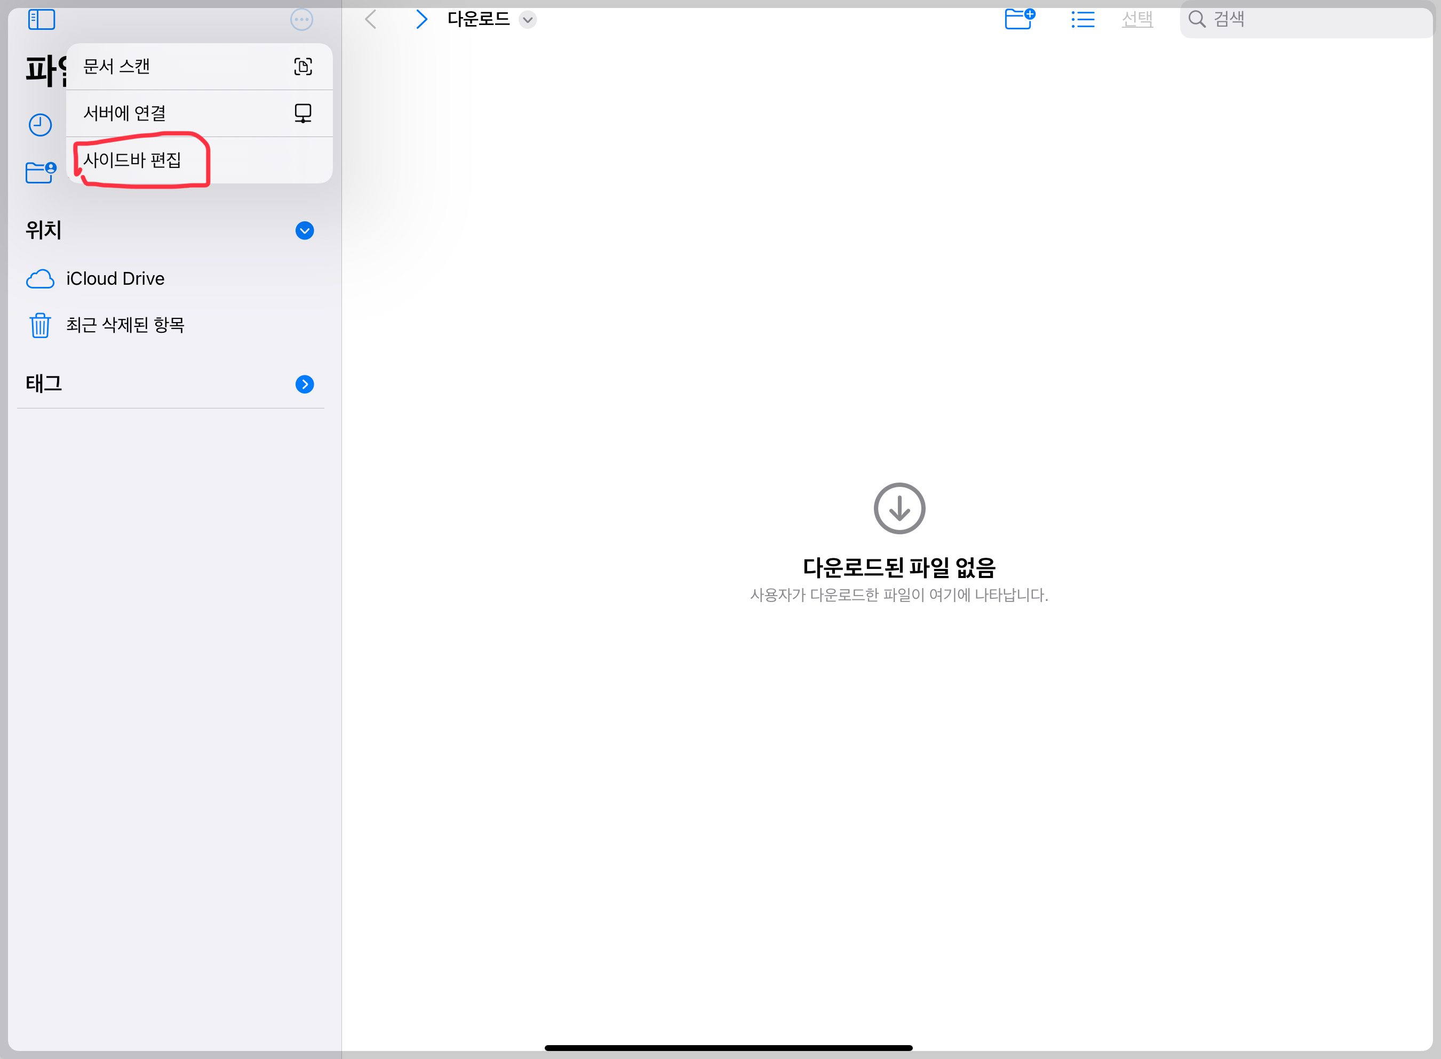The image size is (1441, 1059).
Task: Open 최근 삭제된 항목 location
Action: click(x=125, y=325)
